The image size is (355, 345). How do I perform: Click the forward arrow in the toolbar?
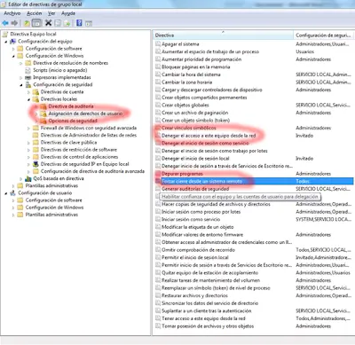pos(14,23)
